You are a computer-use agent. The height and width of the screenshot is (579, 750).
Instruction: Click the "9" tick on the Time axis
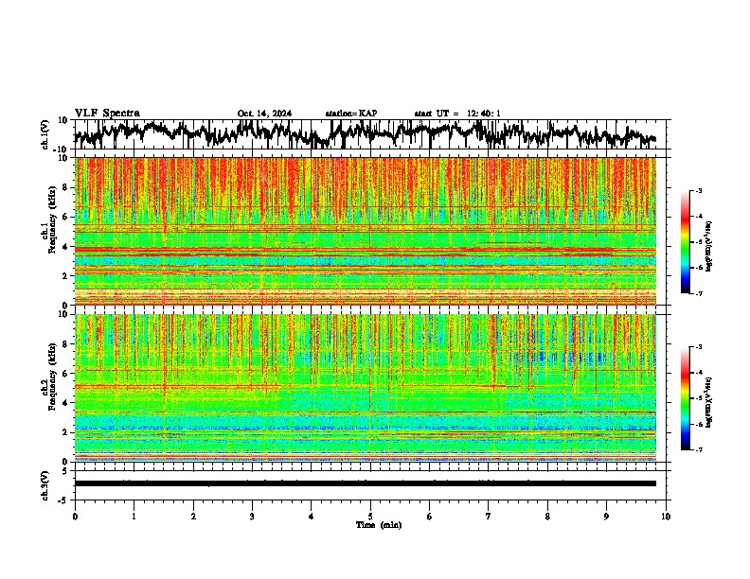pos(606,517)
